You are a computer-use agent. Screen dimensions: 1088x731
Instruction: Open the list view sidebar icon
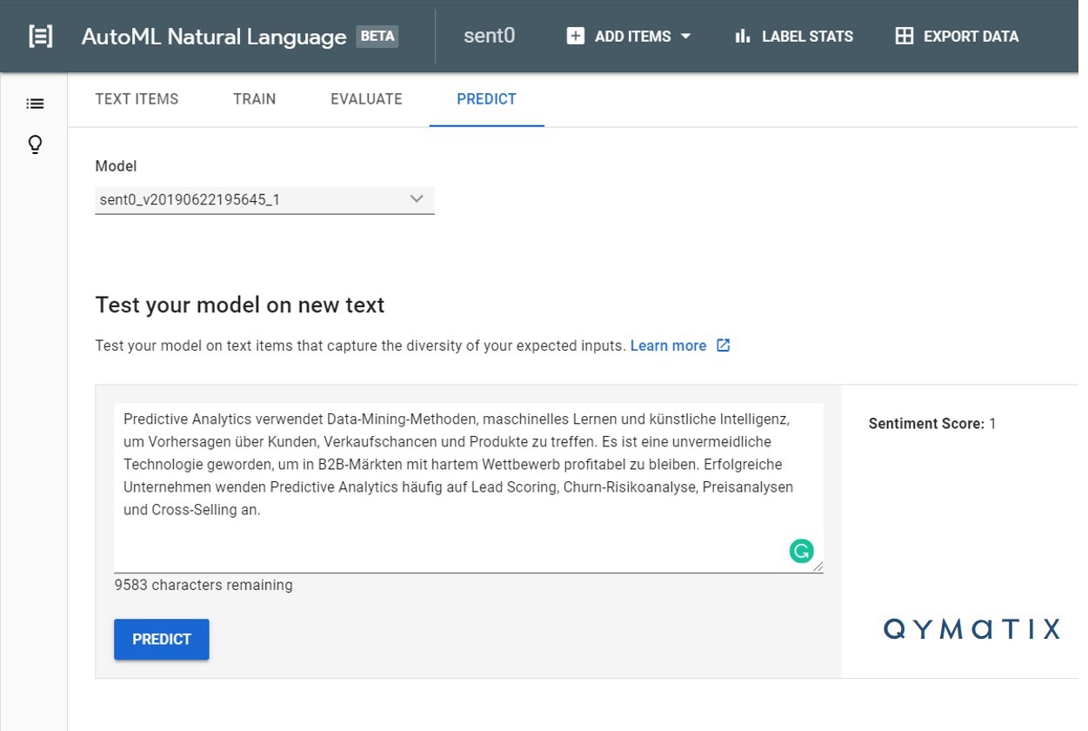[x=35, y=104]
